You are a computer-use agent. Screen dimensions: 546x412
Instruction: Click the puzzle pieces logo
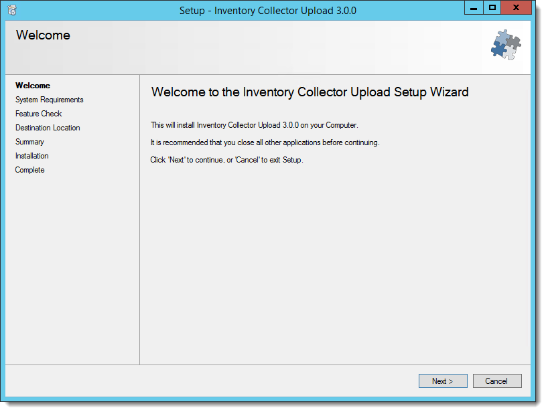pyautogui.click(x=506, y=45)
